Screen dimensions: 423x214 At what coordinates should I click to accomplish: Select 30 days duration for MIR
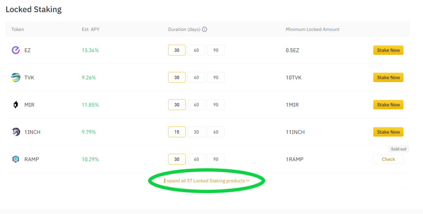pyautogui.click(x=177, y=105)
